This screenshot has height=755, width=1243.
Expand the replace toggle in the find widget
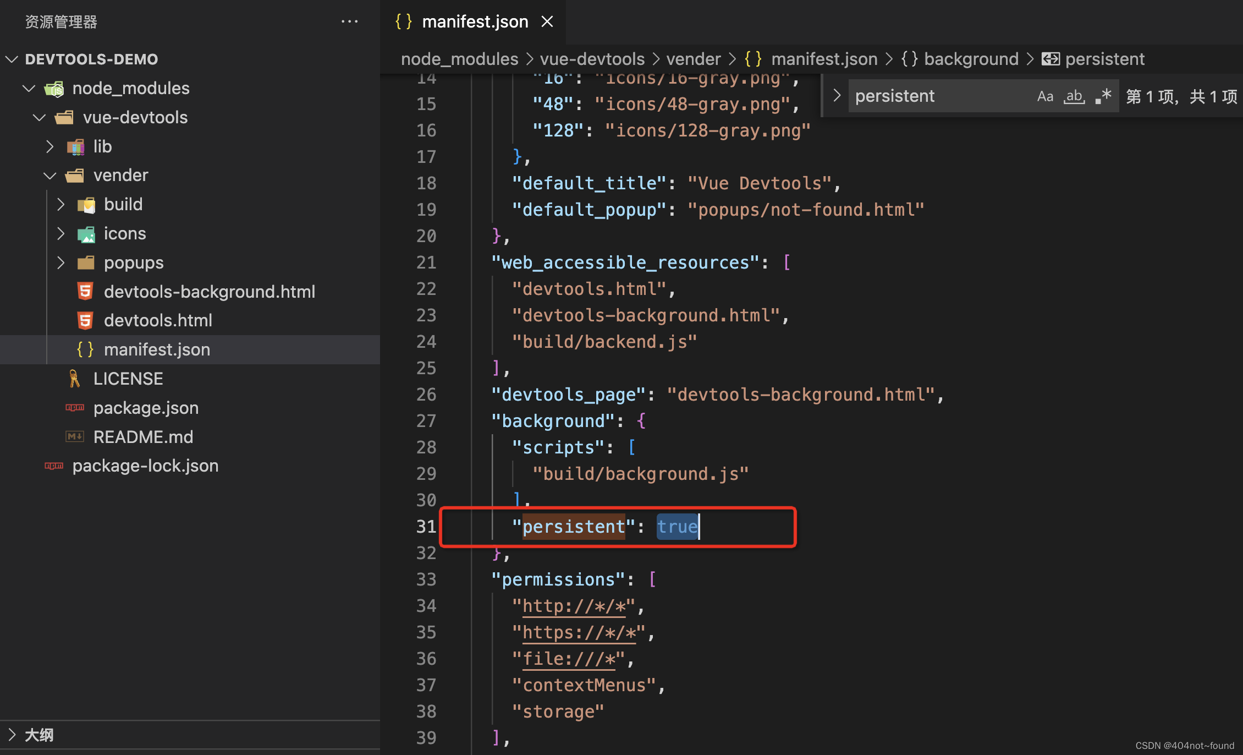pos(837,96)
